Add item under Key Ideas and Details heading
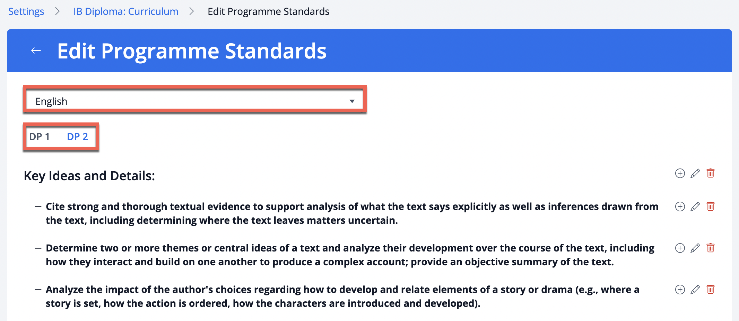739x321 pixels. (680, 173)
